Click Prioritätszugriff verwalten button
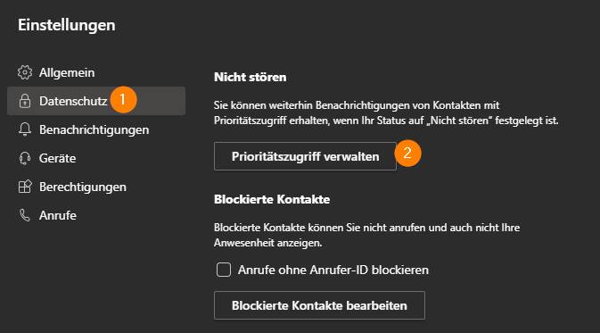 point(306,156)
